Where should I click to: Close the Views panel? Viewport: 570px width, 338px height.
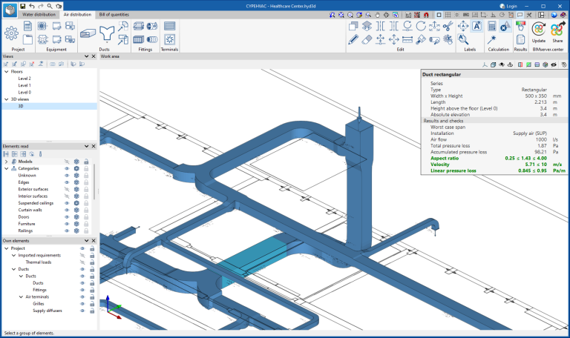pos(94,56)
